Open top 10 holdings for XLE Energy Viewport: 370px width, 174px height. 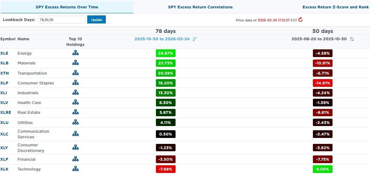[75, 53]
